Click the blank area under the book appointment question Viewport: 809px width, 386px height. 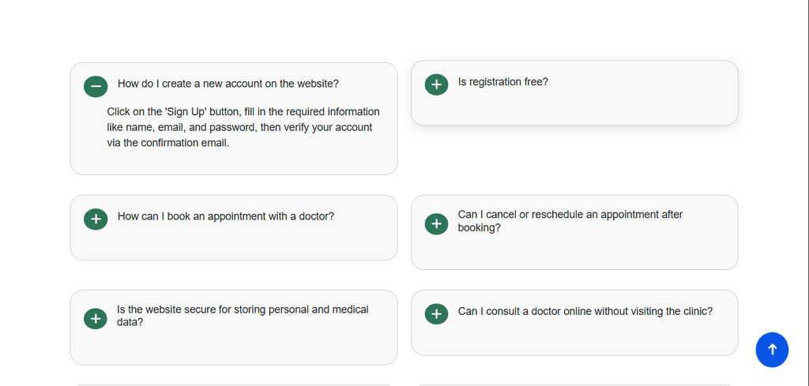pyautogui.click(x=234, y=243)
